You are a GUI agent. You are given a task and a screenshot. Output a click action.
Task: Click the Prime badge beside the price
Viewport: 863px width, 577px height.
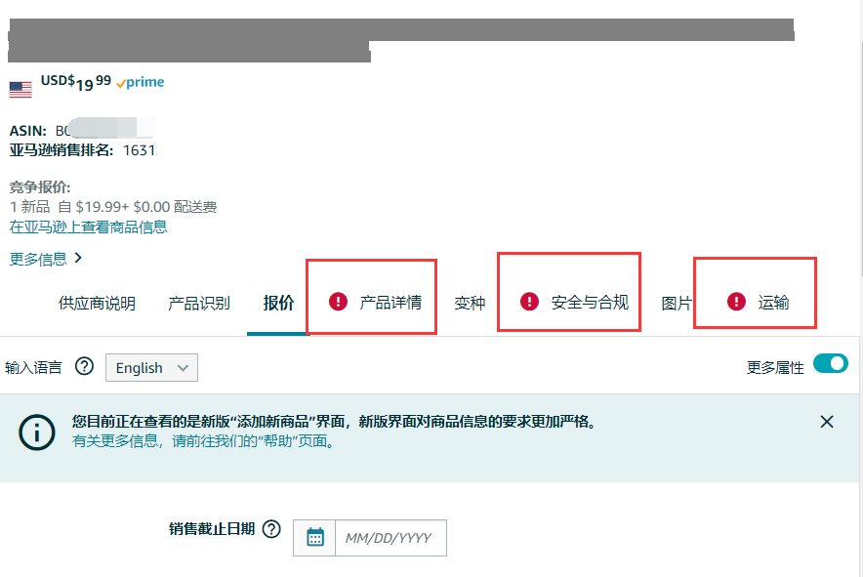[141, 82]
